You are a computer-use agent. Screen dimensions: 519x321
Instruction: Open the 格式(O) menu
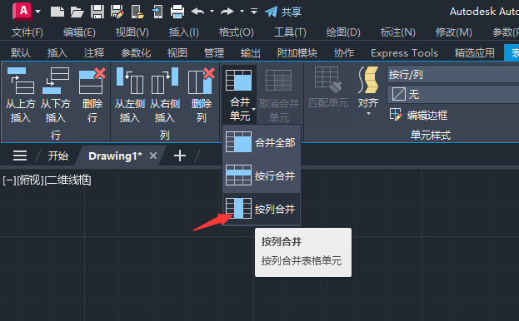237,32
